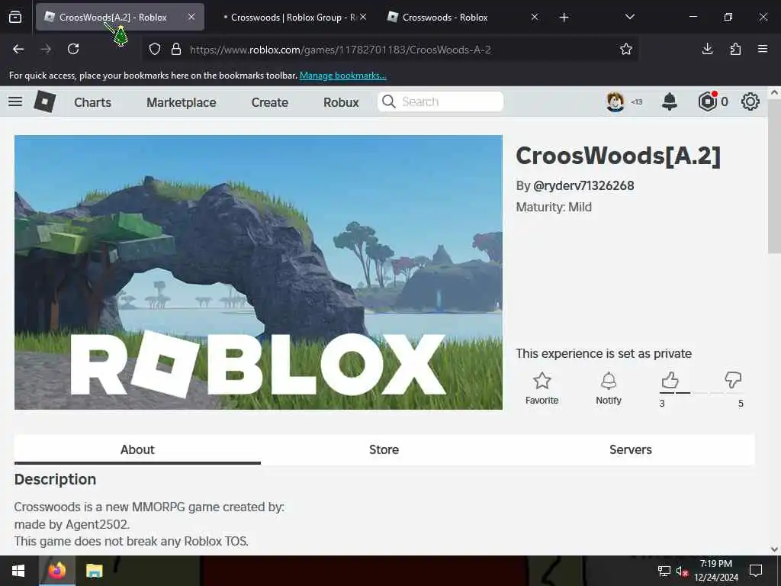Click the page vertical scrollbar thumb

tap(774, 177)
